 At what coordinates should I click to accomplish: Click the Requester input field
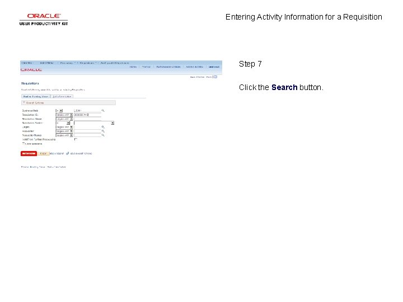point(87,131)
